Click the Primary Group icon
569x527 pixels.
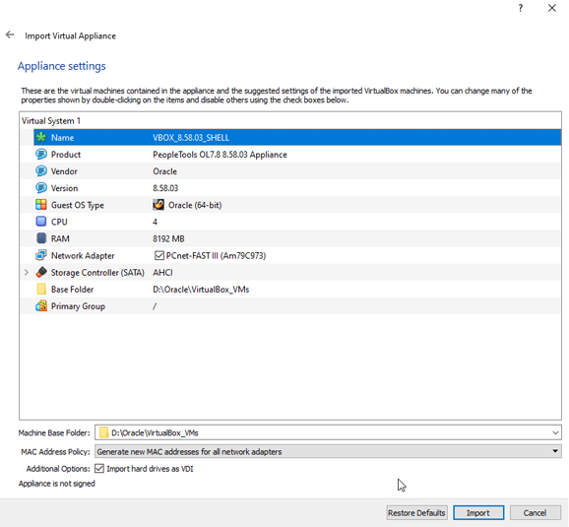41,305
